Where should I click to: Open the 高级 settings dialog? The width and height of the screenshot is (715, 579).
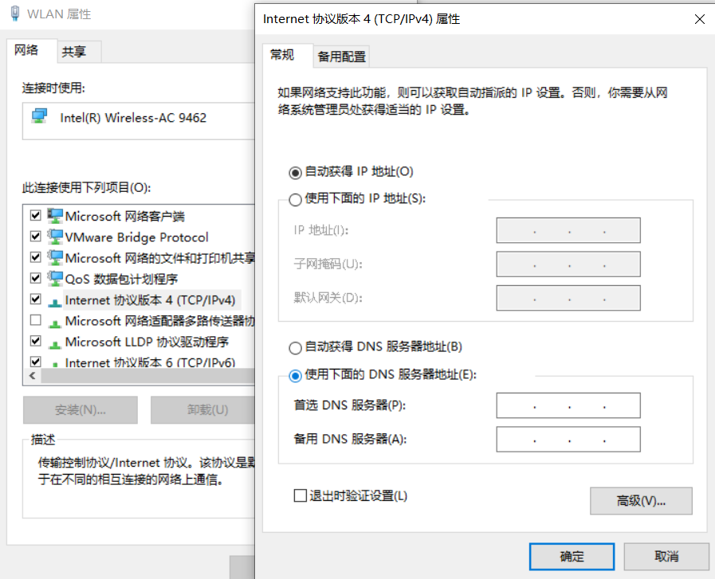pyautogui.click(x=641, y=500)
